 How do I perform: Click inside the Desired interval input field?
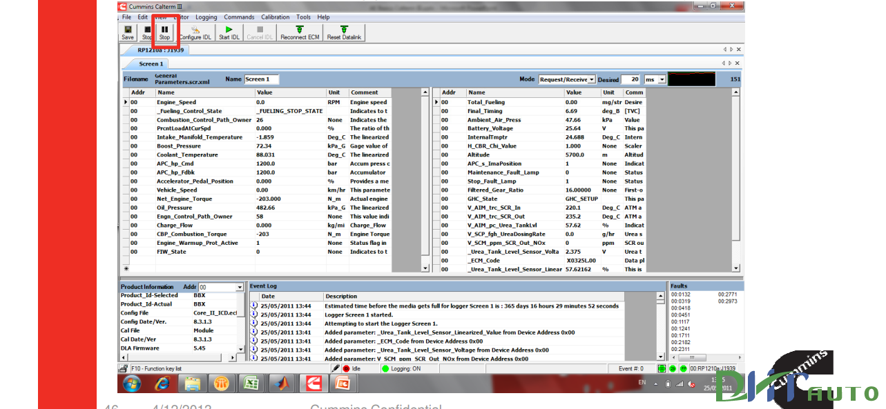(632, 79)
